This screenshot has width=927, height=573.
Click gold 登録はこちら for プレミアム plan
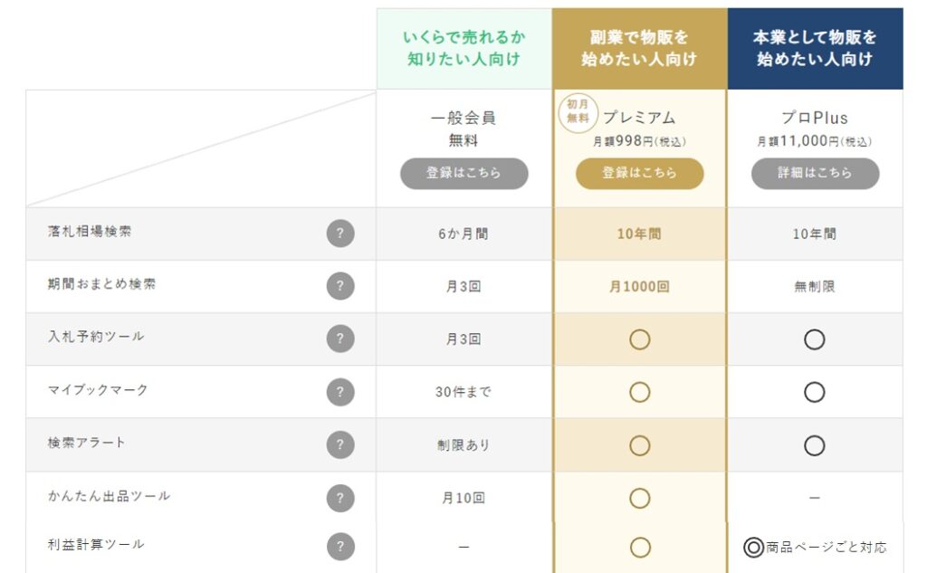pos(640,173)
